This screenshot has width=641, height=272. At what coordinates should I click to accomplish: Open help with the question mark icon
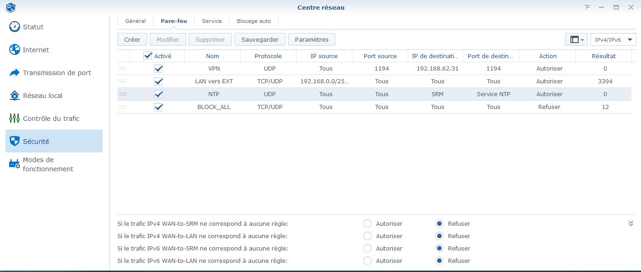[x=587, y=7]
